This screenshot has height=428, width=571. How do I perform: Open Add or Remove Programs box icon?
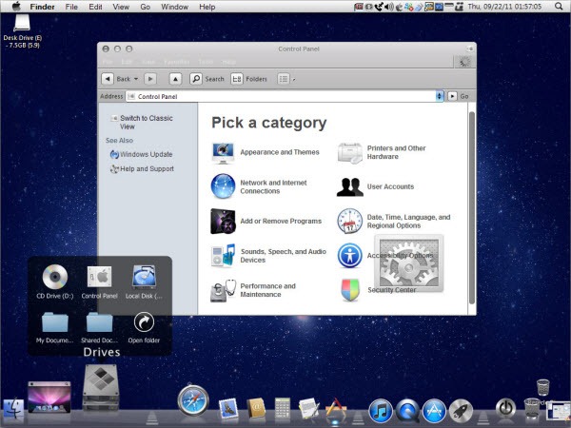[223, 221]
